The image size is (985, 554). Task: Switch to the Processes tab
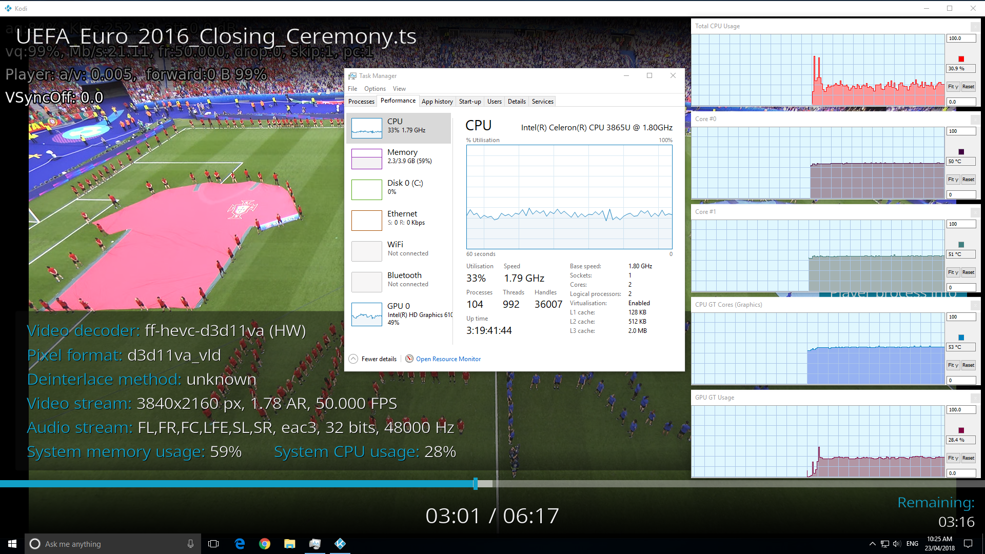pyautogui.click(x=361, y=102)
